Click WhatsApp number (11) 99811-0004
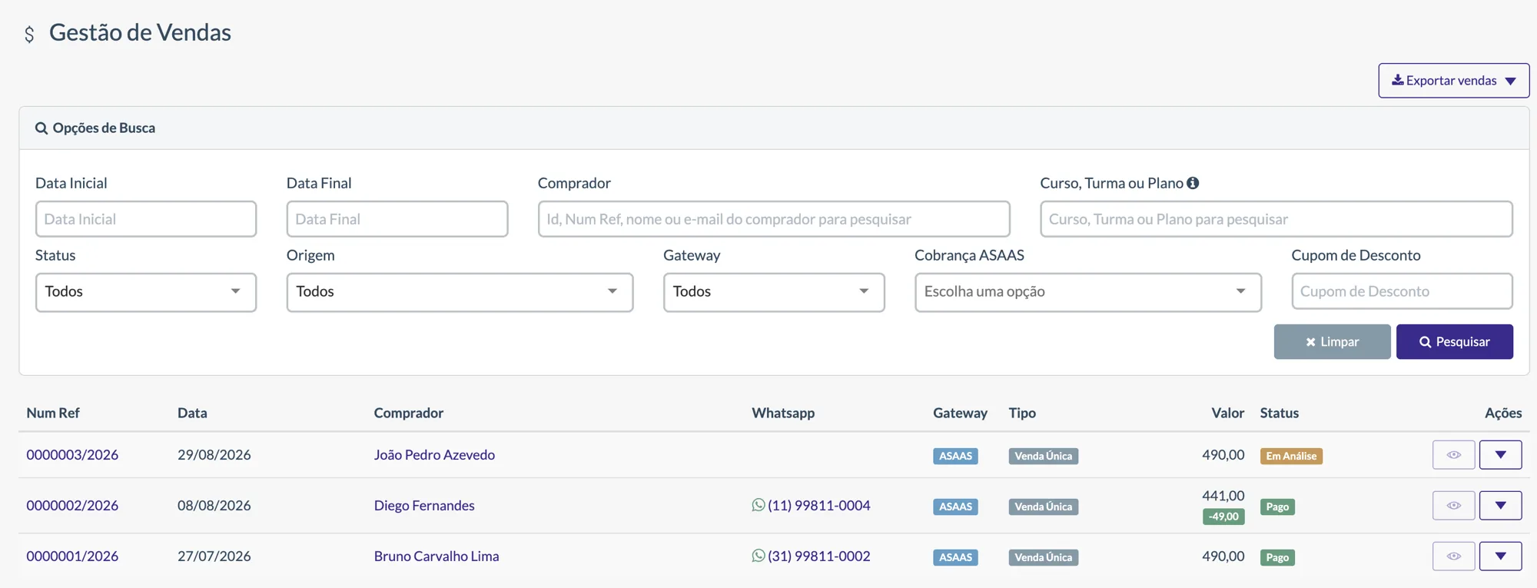The image size is (1537, 588). (x=819, y=506)
